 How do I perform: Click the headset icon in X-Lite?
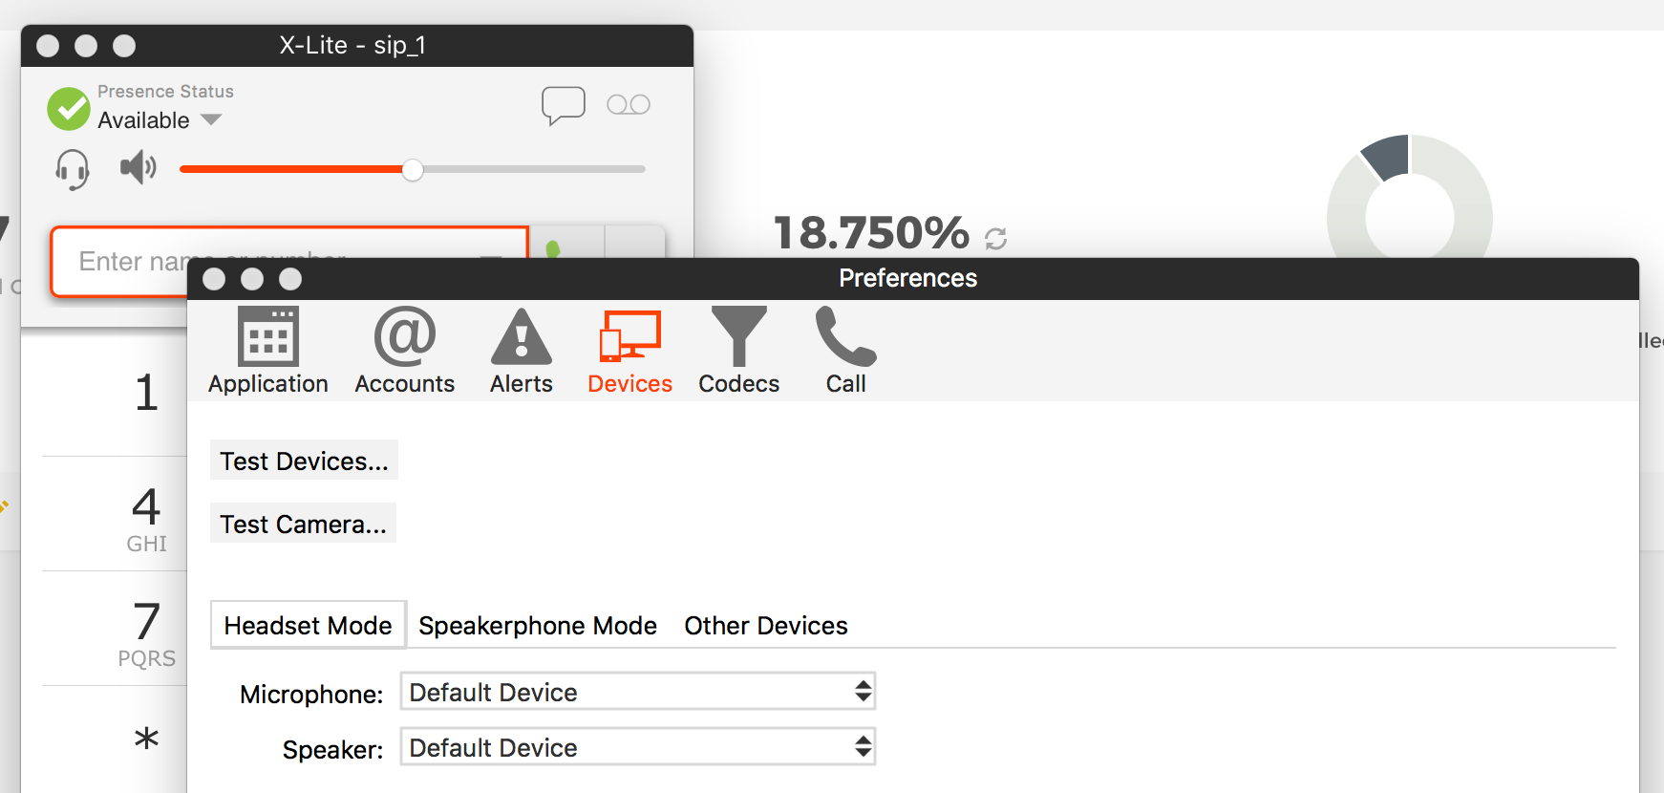[x=73, y=169]
